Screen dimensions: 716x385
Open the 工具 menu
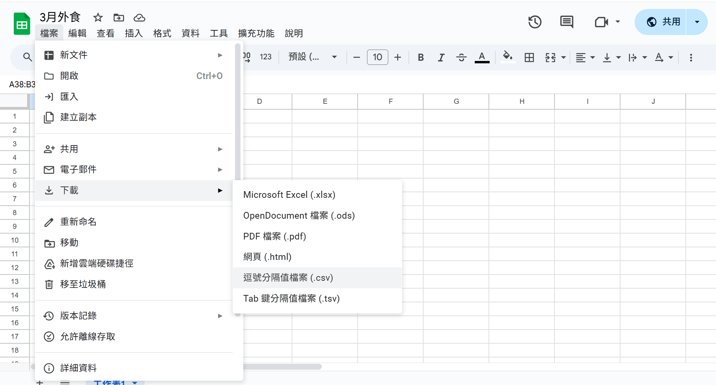point(218,33)
